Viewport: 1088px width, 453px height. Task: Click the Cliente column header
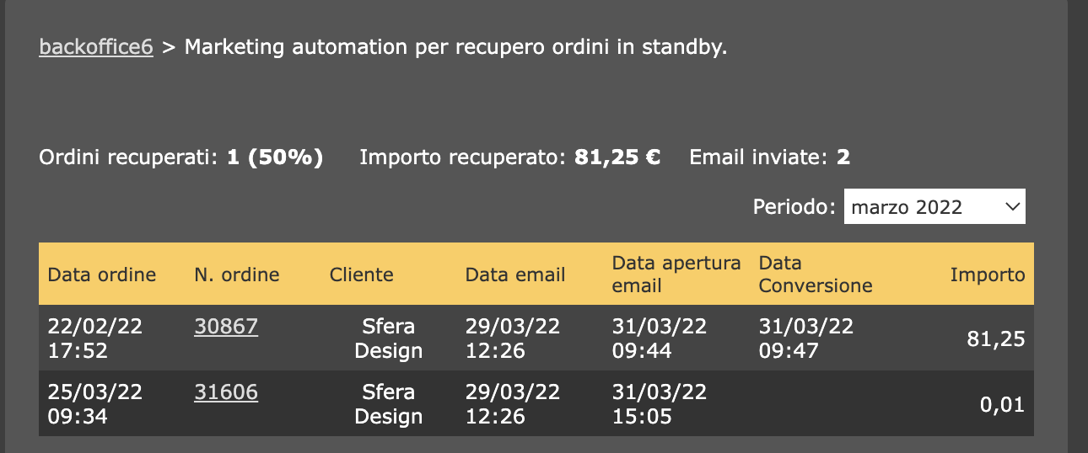[362, 274]
